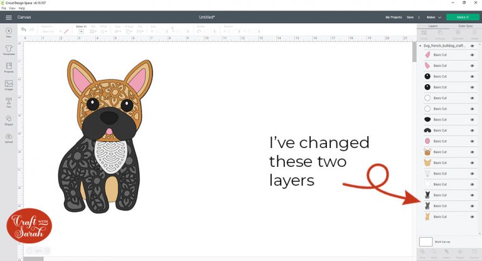Hide the Svg_french_bulldog_craft group
Screen dimensions: 482x261
(472, 46)
